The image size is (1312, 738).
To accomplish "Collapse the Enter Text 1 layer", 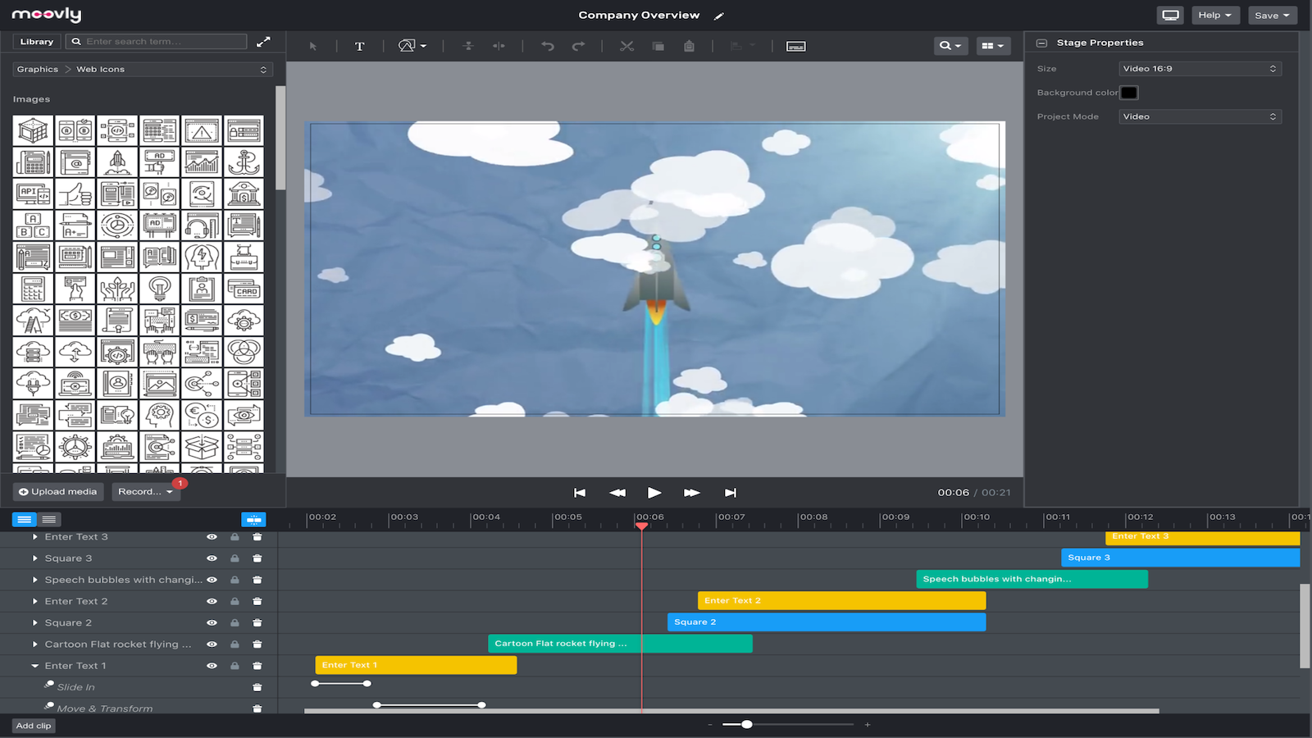I will pos(34,666).
